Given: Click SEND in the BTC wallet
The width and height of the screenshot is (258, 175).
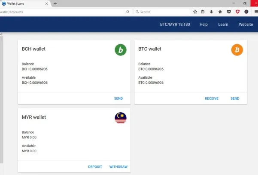Looking at the screenshot, I should tap(235, 98).
